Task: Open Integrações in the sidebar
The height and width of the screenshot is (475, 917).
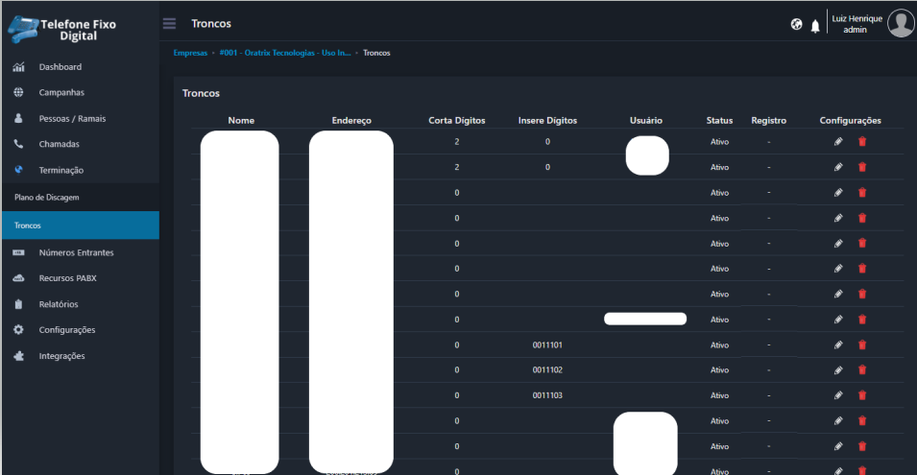Action: click(61, 356)
